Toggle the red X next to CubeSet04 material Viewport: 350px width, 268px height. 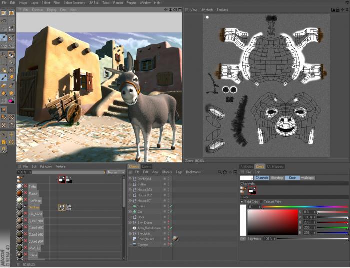[26, 241]
